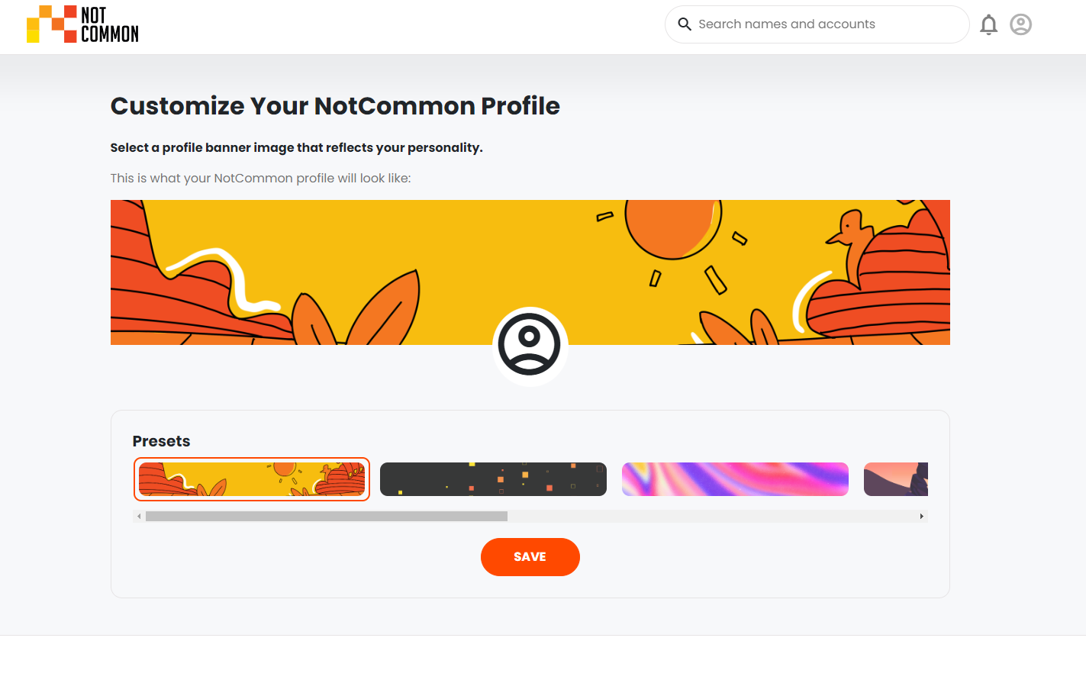
Task: Click the empty scrollbar track beside thumb
Action: coord(711,517)
